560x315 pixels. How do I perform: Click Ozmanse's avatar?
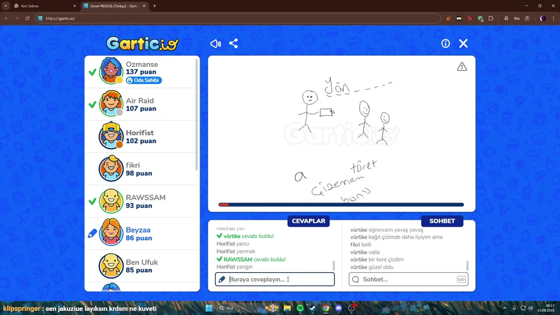111,70
